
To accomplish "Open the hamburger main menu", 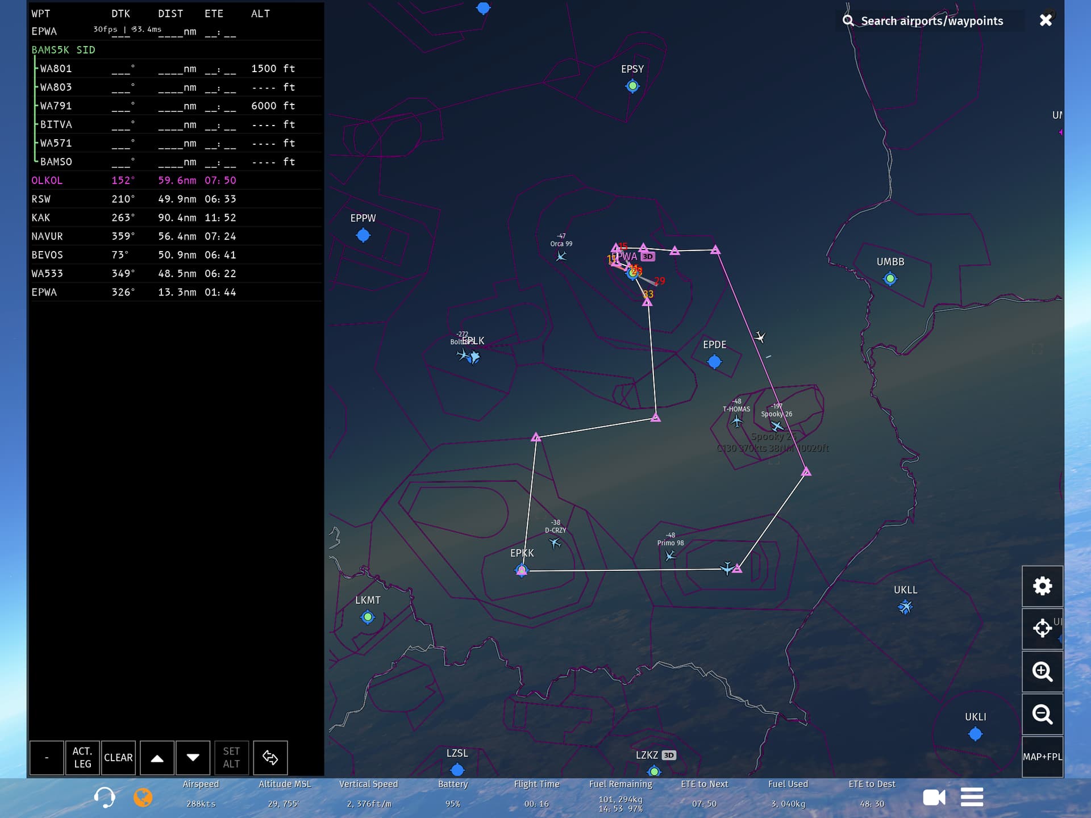I will click(x=972, y=797).
